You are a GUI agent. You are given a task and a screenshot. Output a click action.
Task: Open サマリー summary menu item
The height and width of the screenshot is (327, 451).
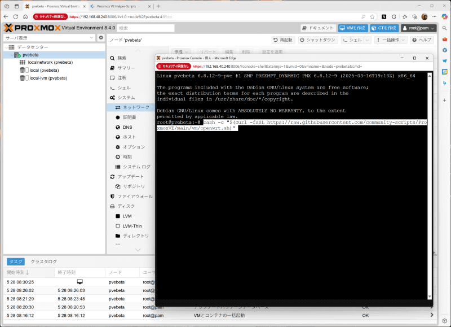pos(126,68)
